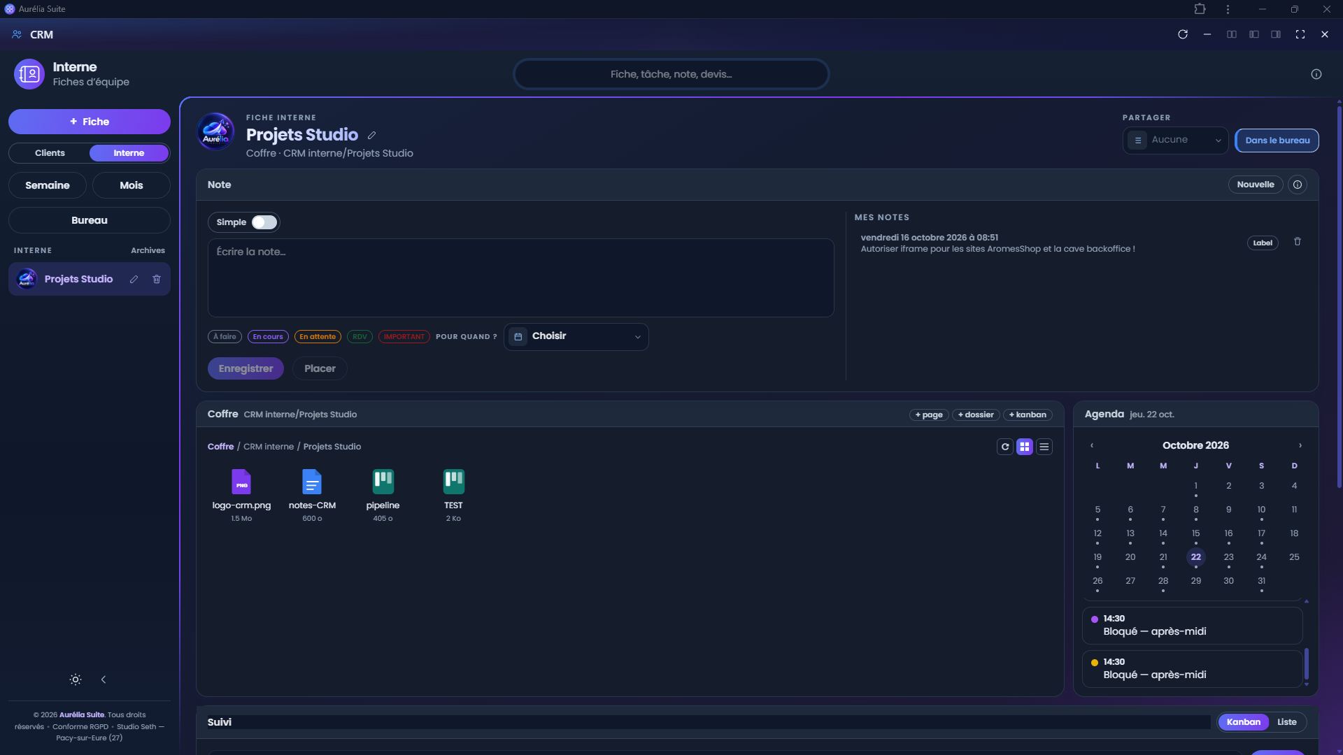Add a new page to Coffre
The width and height of the screenshot is (1343, 755).
929,415
